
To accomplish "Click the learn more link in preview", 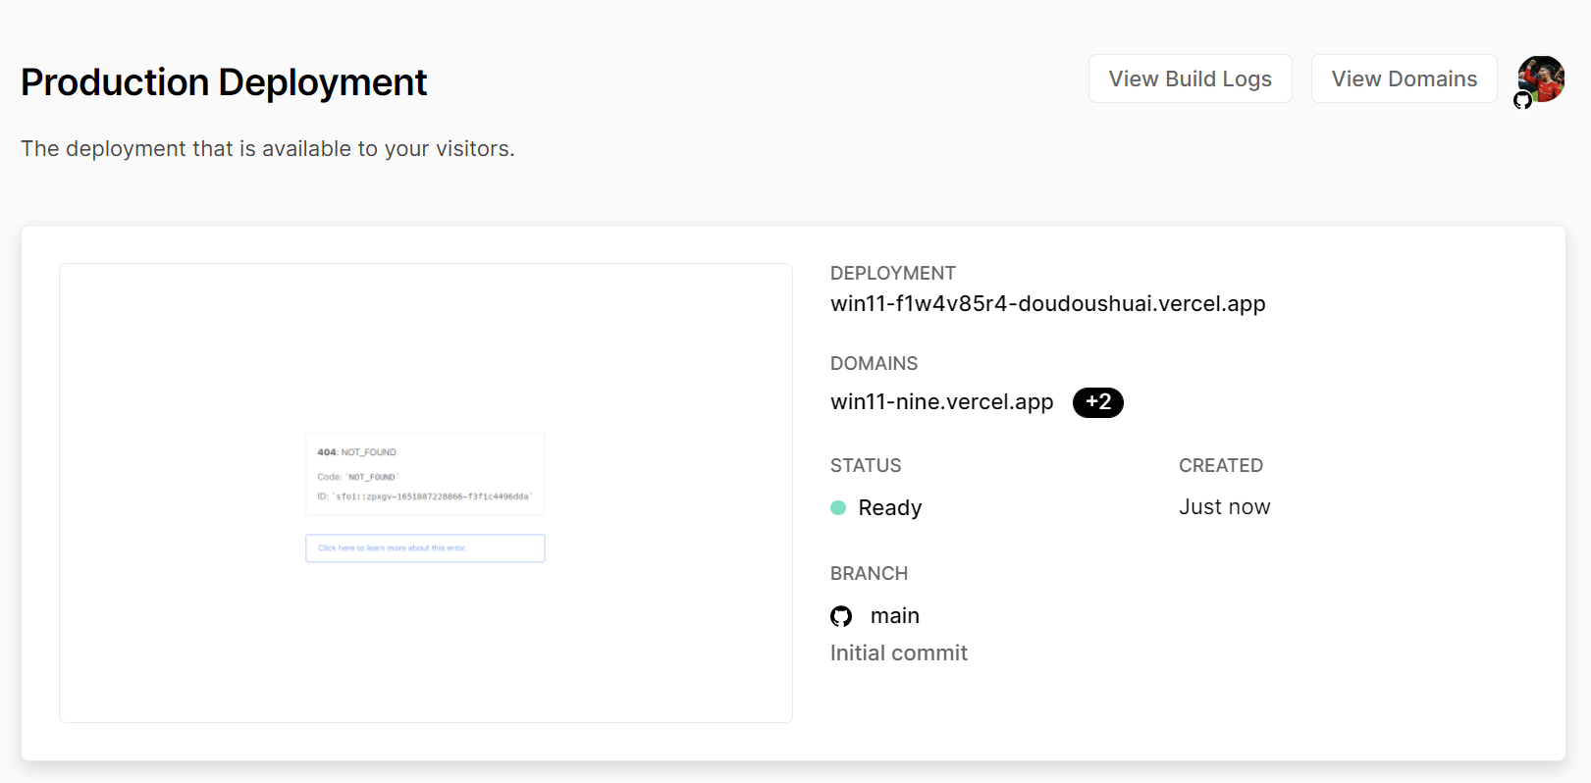I will 425,548.
